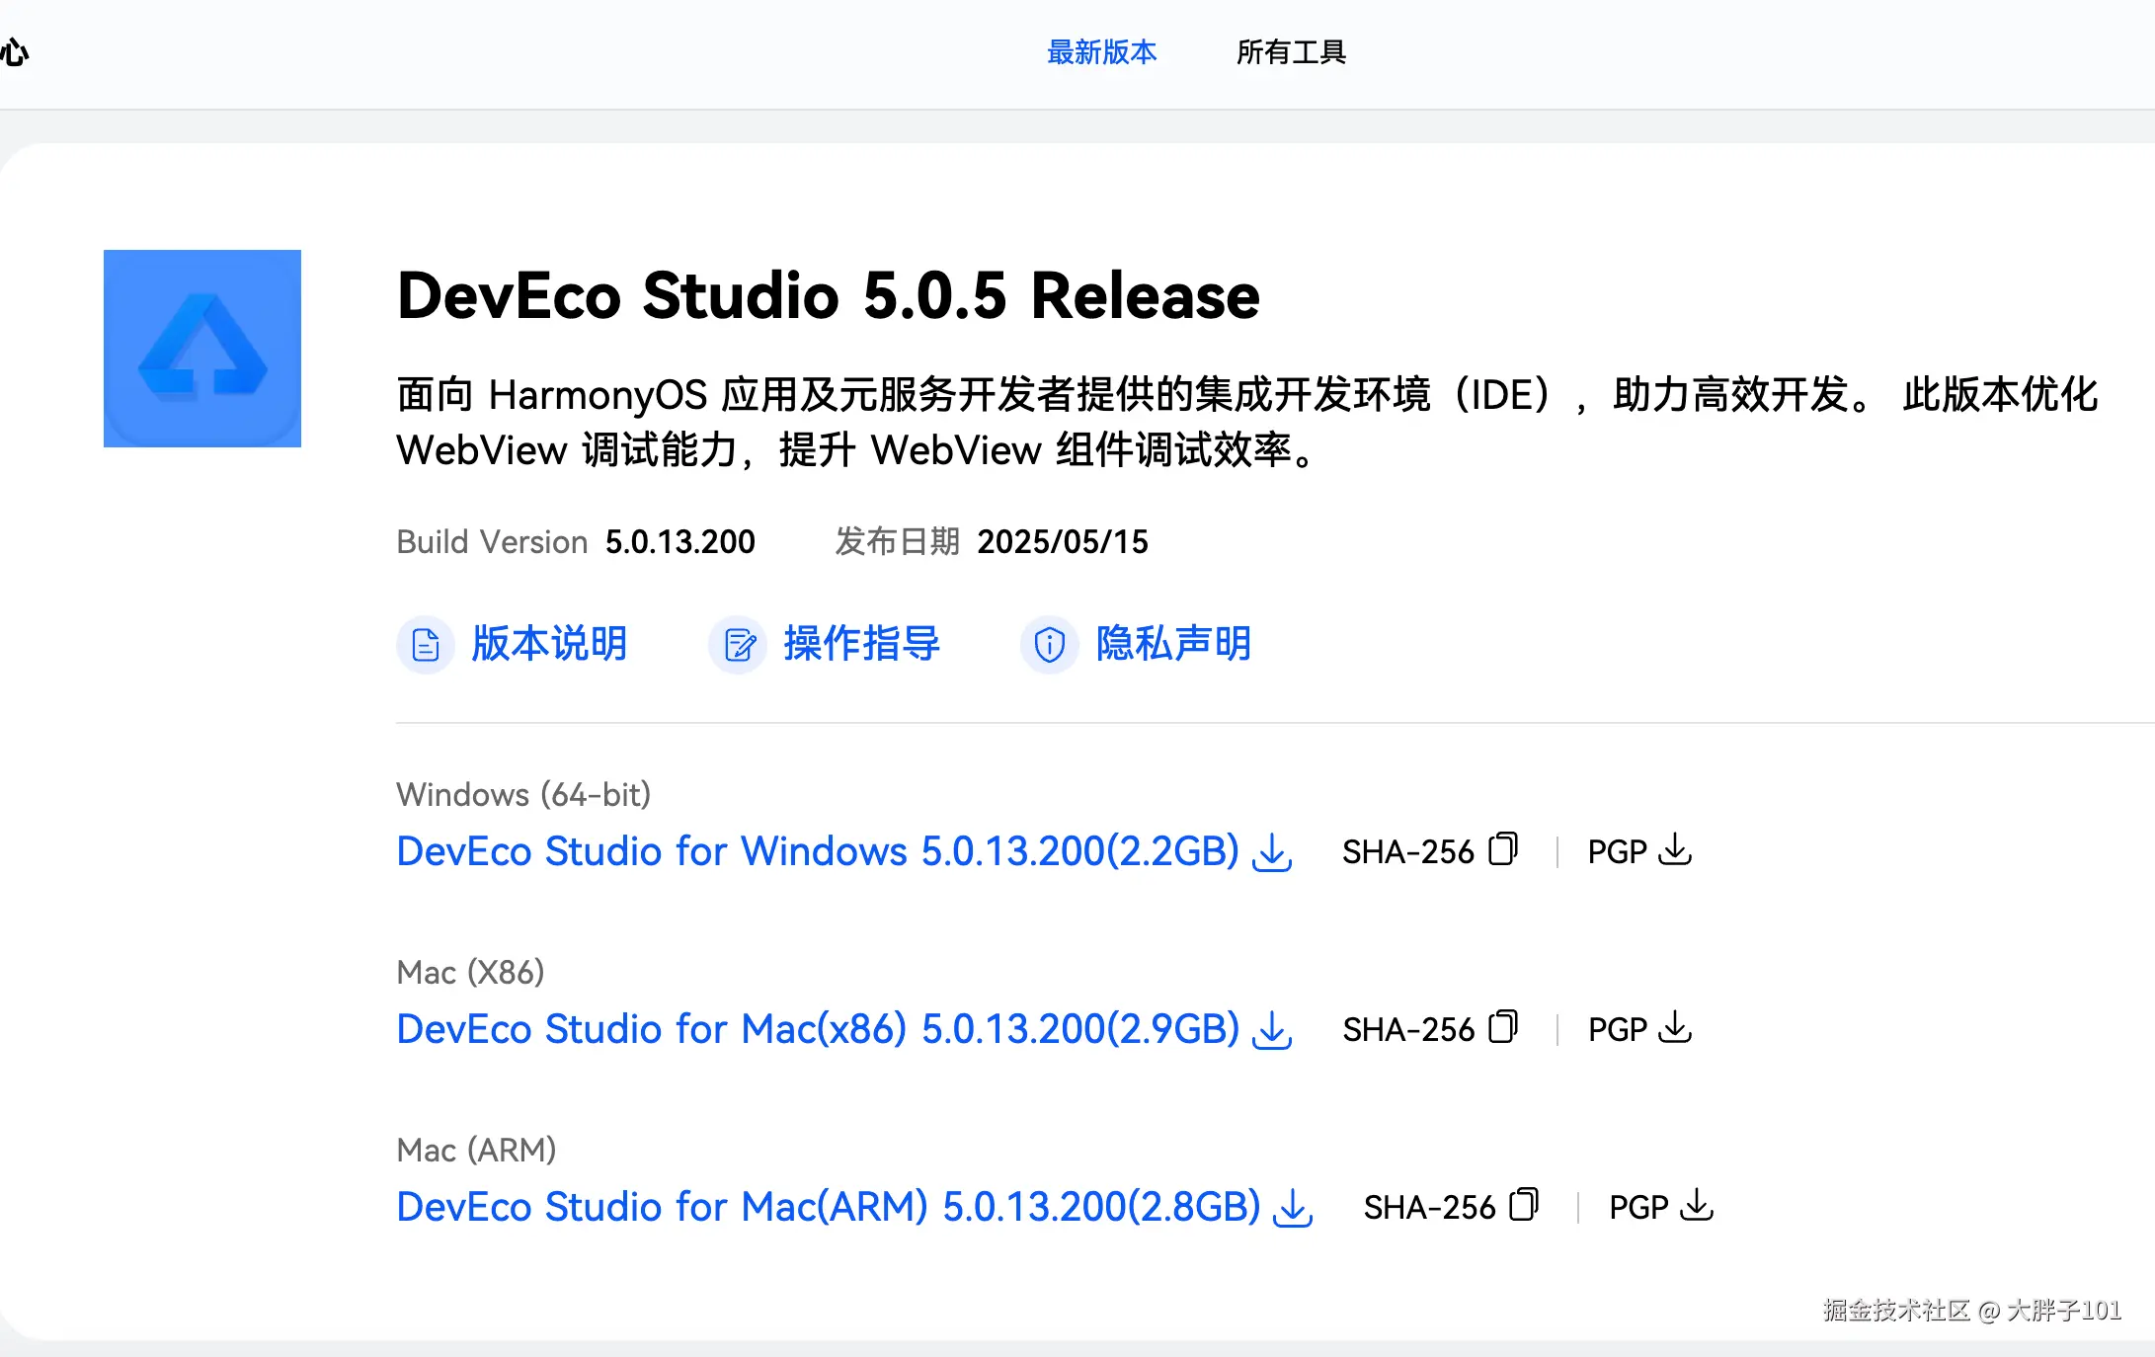Viewport: 2155px width, 1357px height.
Task: Switch to the 最新版本 tab
Action: pyautogui.click(x=1101, y=52)
